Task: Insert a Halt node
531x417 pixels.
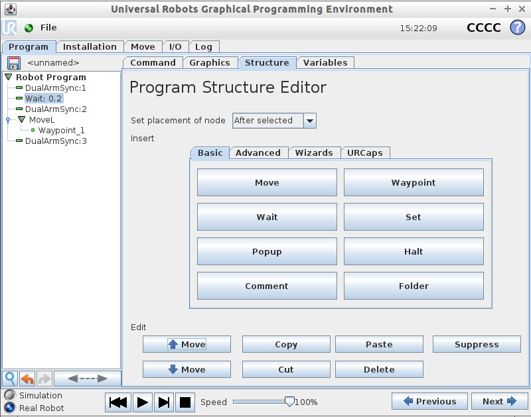Action: 414,251
